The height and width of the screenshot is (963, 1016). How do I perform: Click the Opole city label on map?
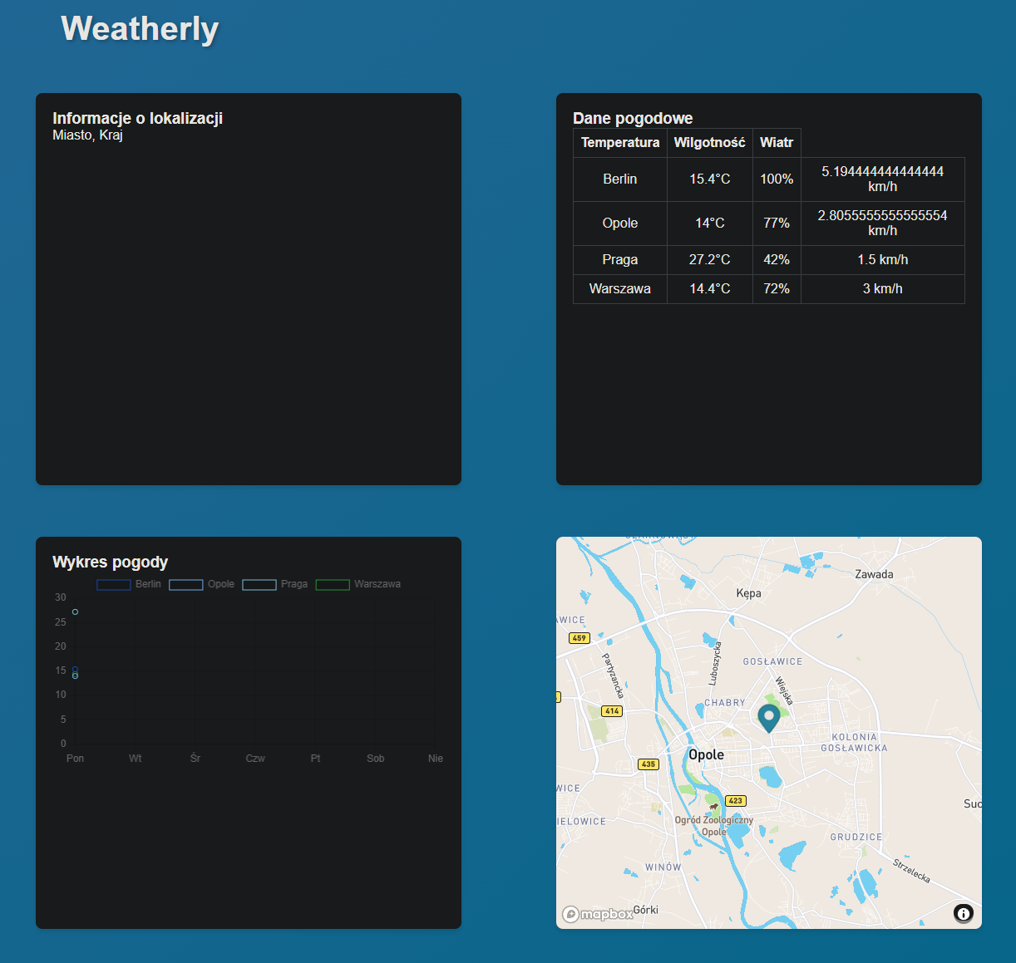(706, 754)
